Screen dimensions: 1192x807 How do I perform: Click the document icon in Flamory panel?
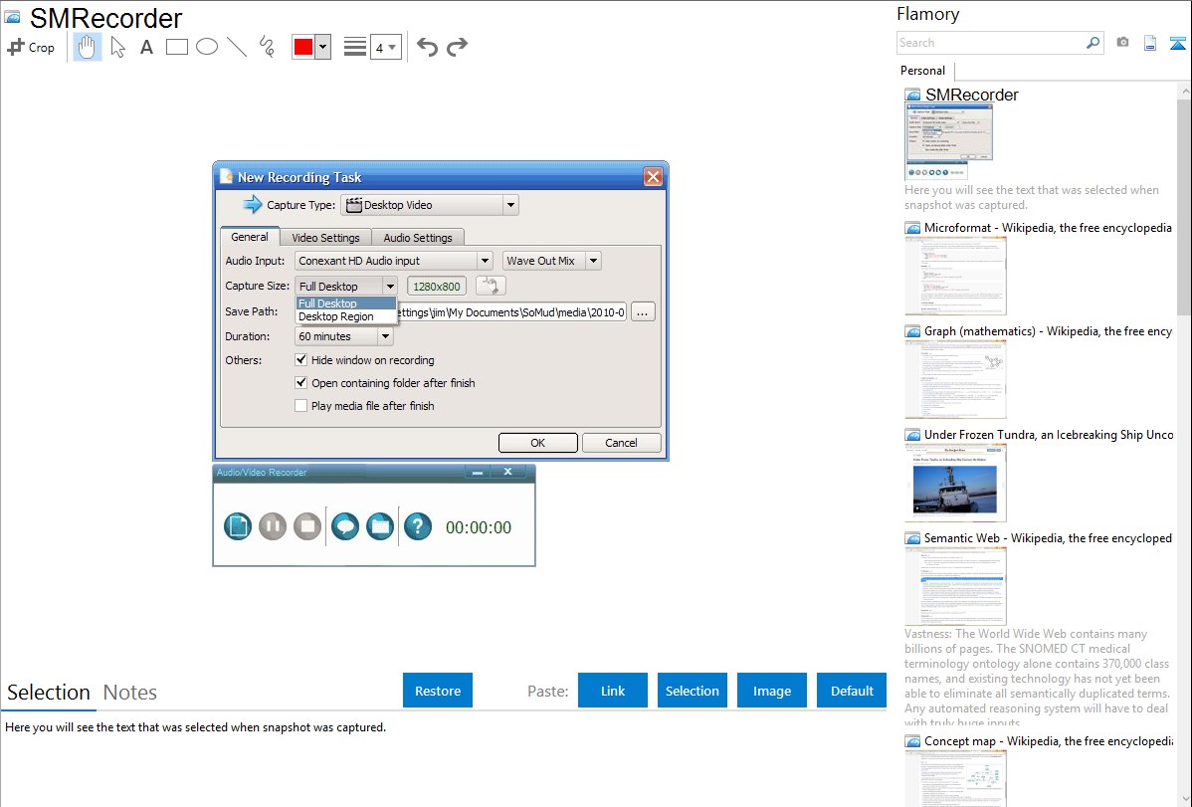1150,43
